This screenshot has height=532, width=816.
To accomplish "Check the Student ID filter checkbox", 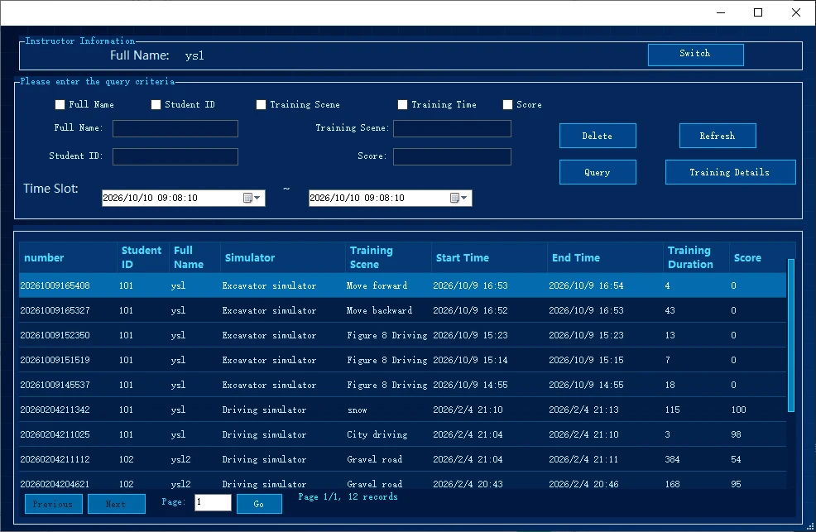I will click(x=156, y=104).
